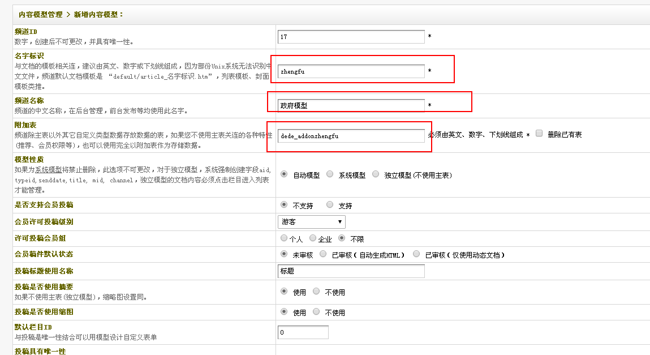Click the 投稿标题使用名称 label
650x355 pixels.
[x=44, y=271]
